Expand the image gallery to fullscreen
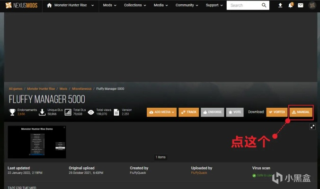The image size is (320, 189). pos(312,127)
